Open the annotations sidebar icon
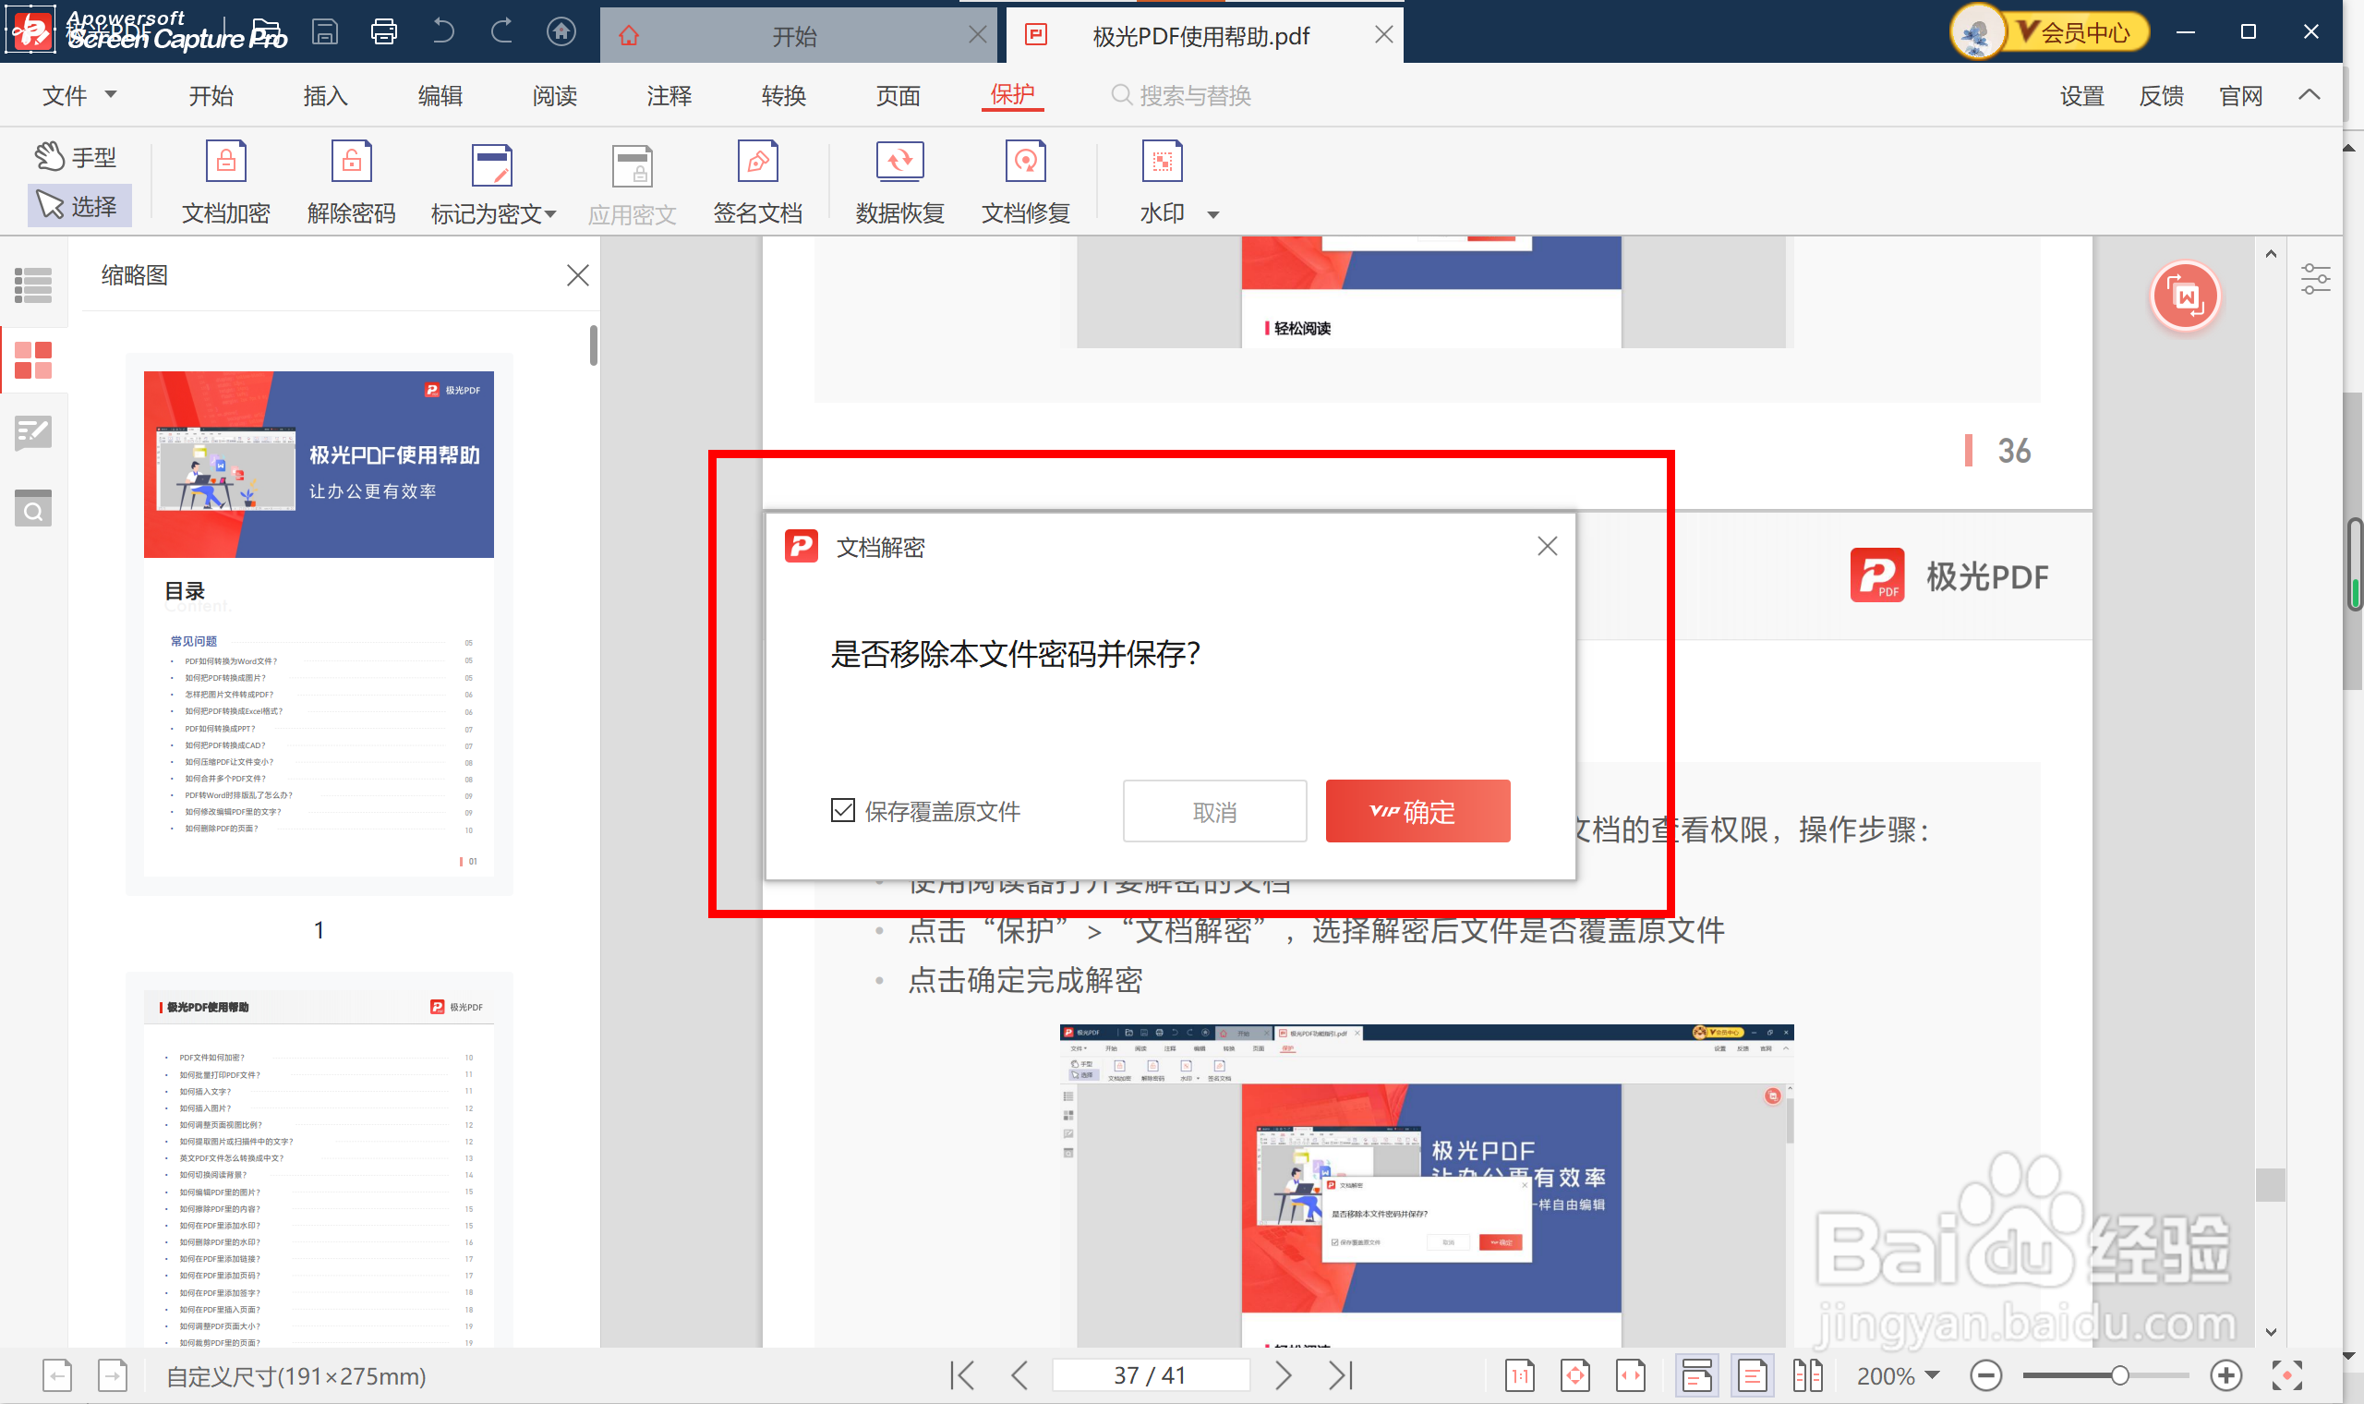 (33, 434)
